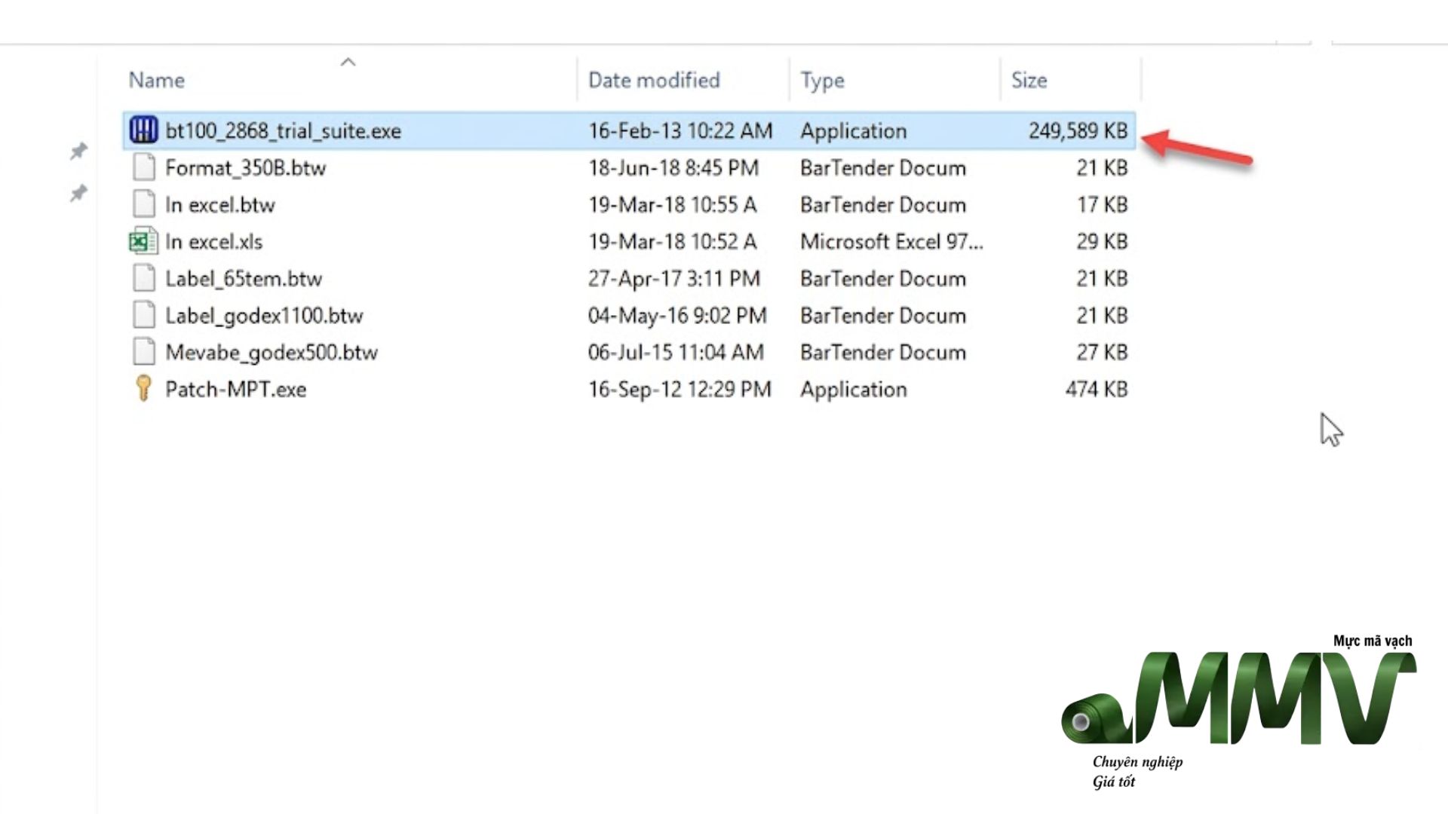Screen dimensions: 1448x814
Task: Select file name Label_65tem.btw
Action: click(x=244, y=278)
